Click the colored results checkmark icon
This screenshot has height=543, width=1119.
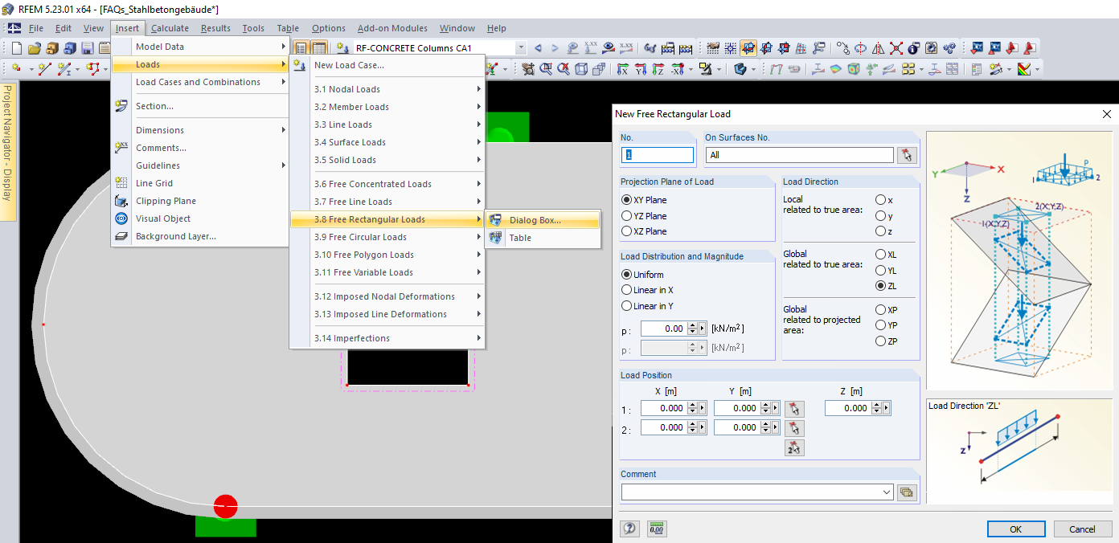pyautogui.click(x=1023, y=69)
